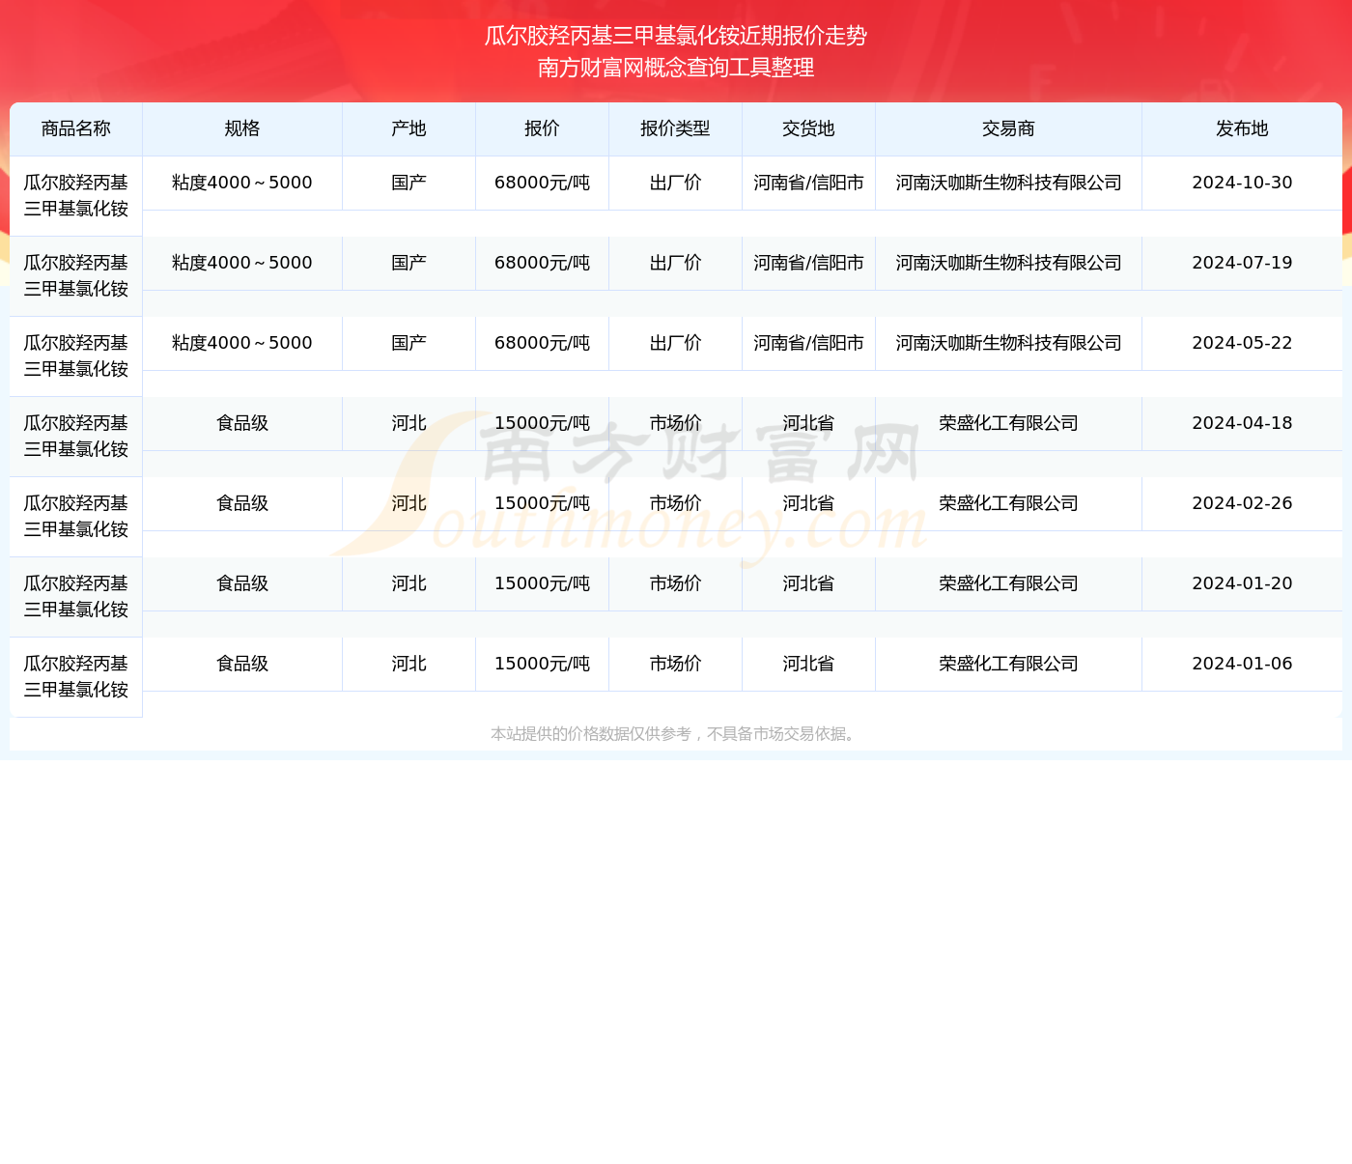Click 食品级 in the 2024-04-18 row
This screenshot has height=1164, width=1352.
(242, 423)
